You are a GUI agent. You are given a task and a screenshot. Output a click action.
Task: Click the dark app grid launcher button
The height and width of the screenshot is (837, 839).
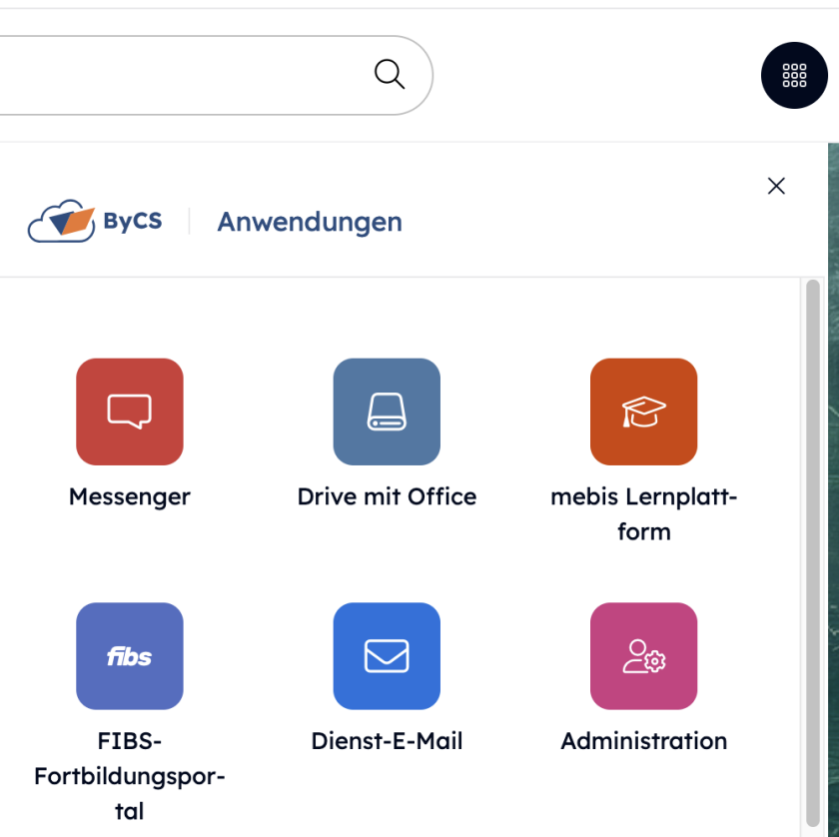coord(794,75)
